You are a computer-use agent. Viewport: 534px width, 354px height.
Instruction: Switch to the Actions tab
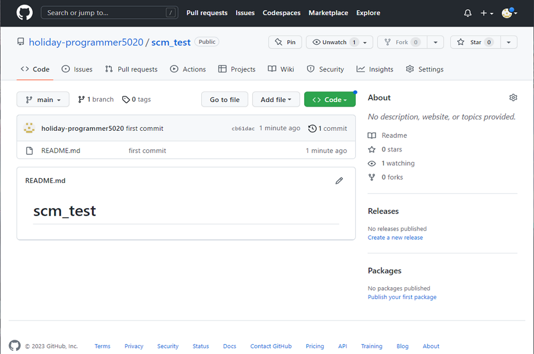coord(187,69)
